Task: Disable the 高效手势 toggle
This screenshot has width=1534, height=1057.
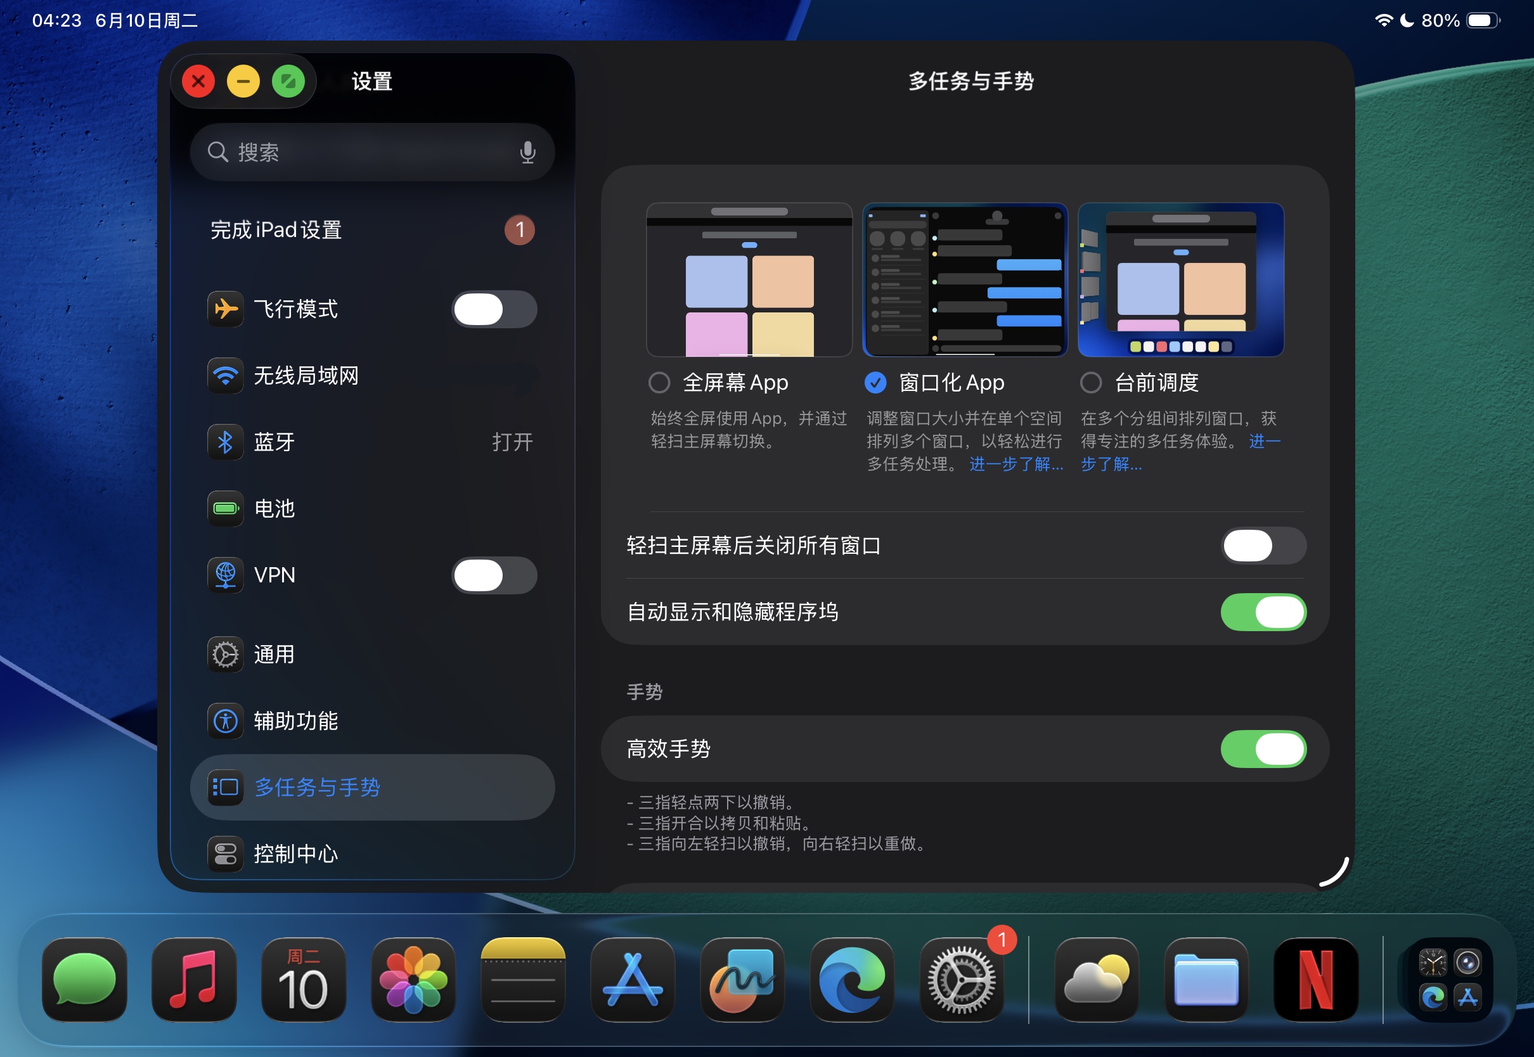Action: click(x=1263, y=749)
